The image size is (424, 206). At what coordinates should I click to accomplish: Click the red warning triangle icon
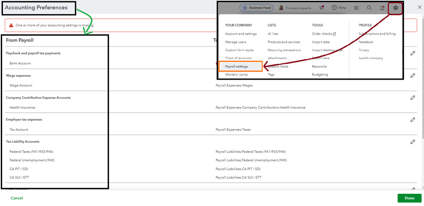11,25
